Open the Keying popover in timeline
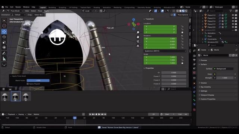 pos(22,114)
